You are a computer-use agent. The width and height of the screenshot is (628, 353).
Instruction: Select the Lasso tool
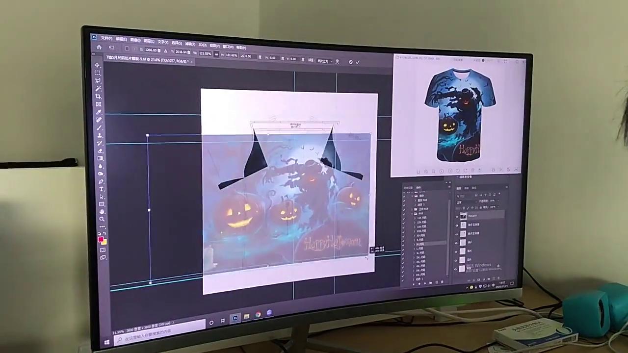98,80
